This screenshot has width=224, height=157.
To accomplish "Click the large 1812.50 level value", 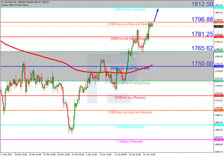I will [202, 4].
